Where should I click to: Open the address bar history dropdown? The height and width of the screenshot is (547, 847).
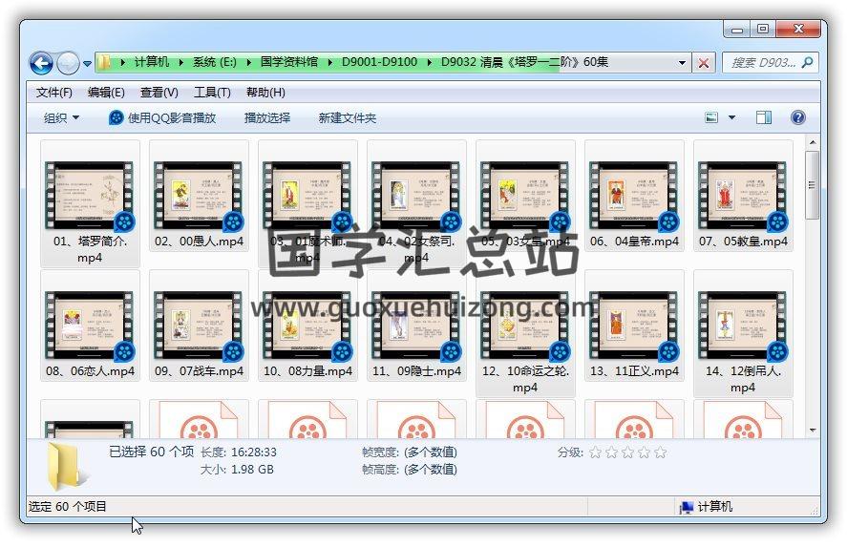click(682, 63)
